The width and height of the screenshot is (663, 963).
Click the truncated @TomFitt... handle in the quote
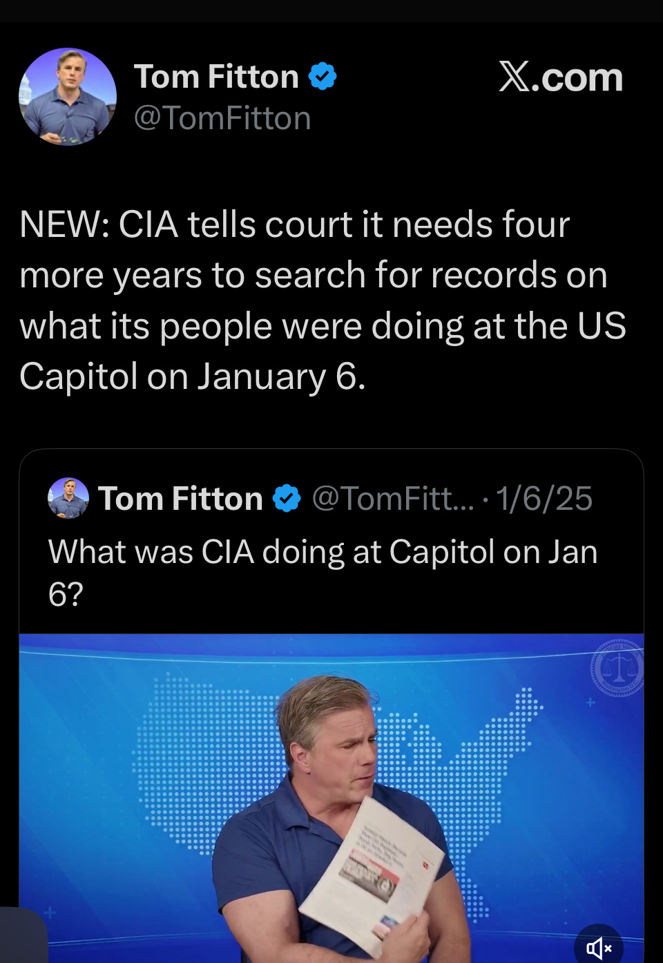[392, 498]
